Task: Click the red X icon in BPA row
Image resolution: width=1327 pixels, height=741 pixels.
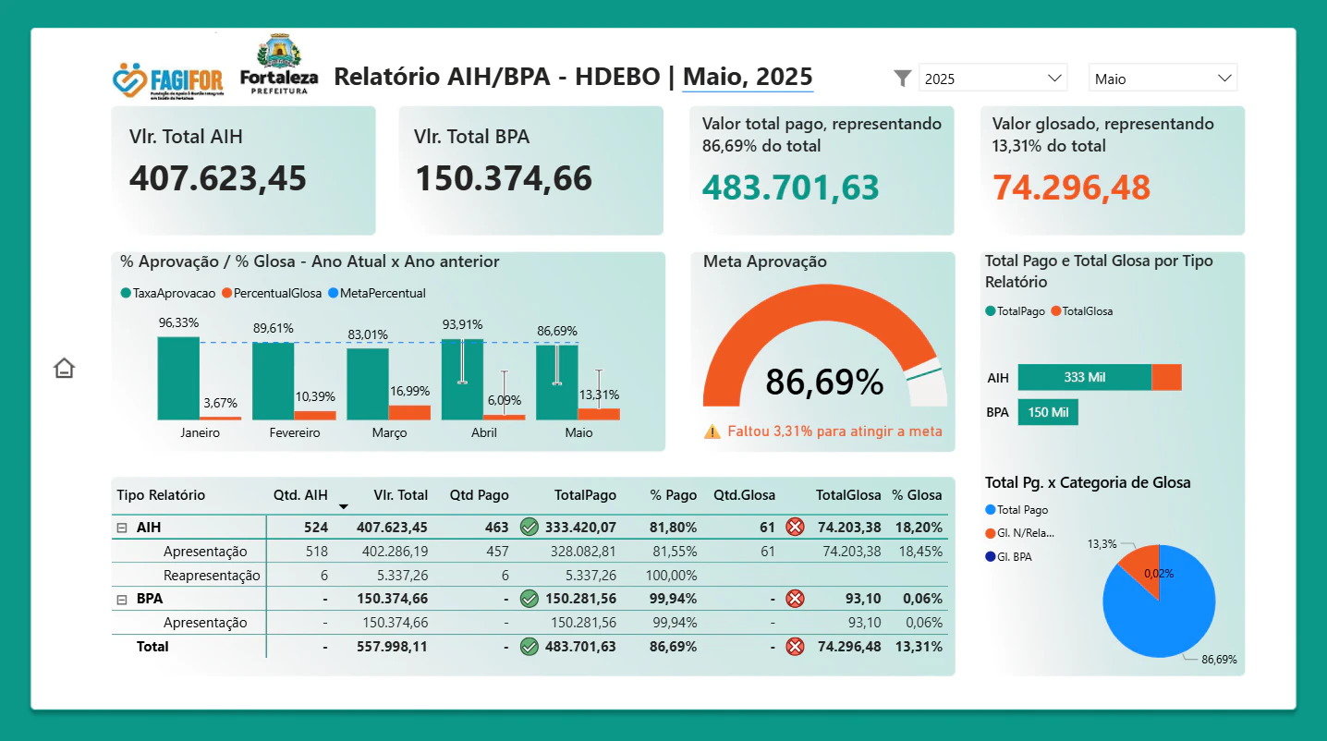Action: tap(795, 599)
